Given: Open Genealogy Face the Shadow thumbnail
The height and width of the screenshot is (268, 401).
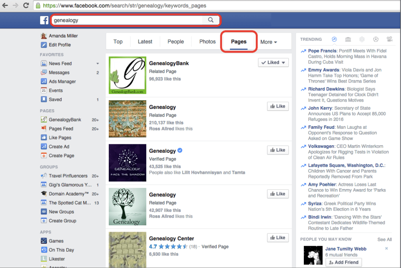Looking at the screenshot, I should (x=128, y=163).
